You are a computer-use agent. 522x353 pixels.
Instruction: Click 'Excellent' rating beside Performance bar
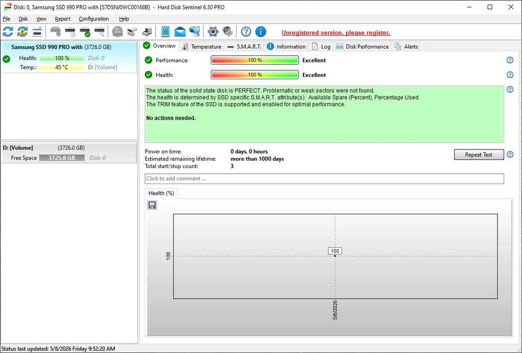click(x=314, y=60)
